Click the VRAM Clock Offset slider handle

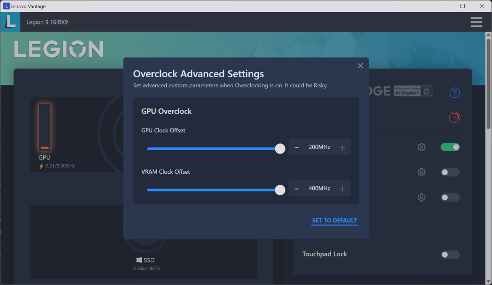click(280, 190)
